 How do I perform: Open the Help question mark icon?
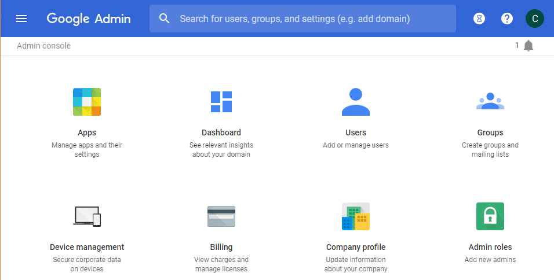coord(507,19)
